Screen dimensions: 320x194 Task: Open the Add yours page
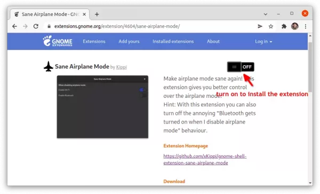(x=129, y=41)
